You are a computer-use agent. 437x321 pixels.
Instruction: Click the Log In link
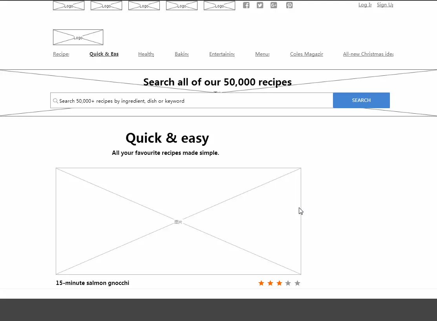pos(365,5)
